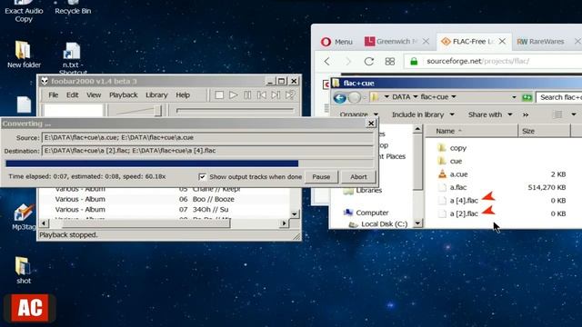Open foobar2000 Help menu
This screenshot has height=327, width=582.
[183, 95]
